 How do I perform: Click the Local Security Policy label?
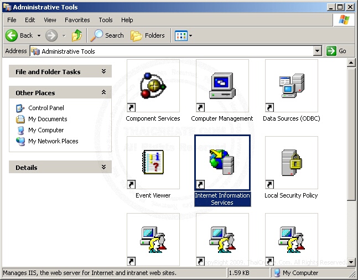[291, 195]
